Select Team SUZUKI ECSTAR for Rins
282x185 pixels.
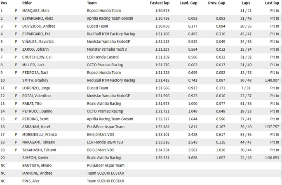[106, 181]
